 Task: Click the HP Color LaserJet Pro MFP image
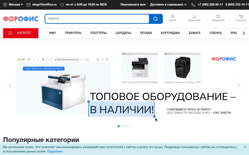[64, 92]
